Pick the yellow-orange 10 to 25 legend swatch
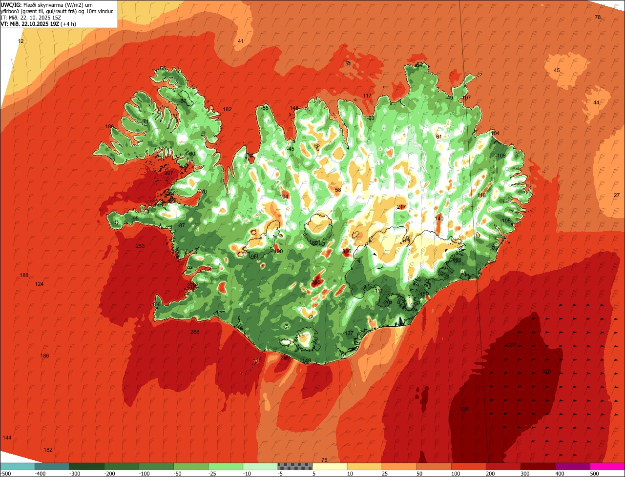Screen dimensions: 625x477 (364, 466)
